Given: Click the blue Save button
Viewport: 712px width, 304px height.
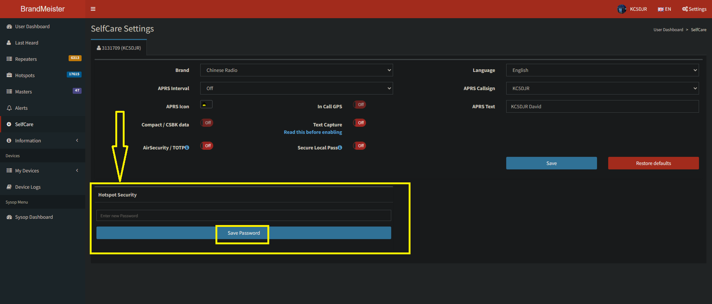Looking at the screenshot, I should [x=551, y=163].
